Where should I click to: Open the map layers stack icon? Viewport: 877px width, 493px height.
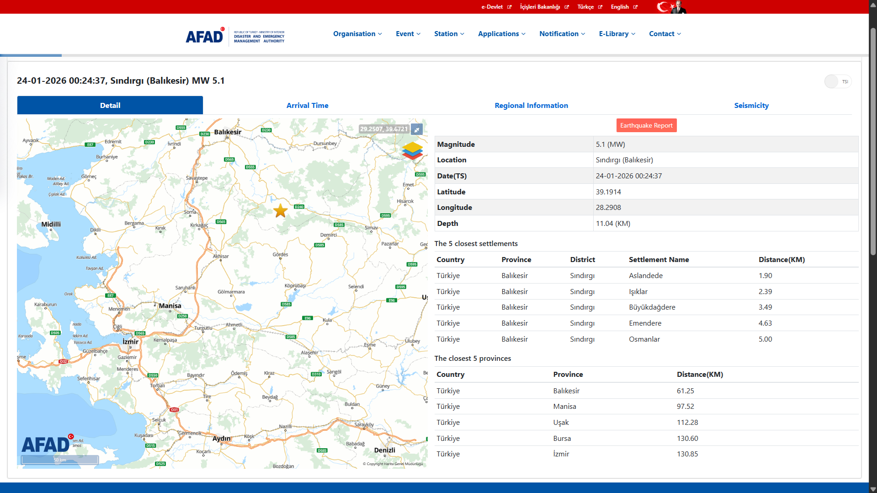[412, 150]
